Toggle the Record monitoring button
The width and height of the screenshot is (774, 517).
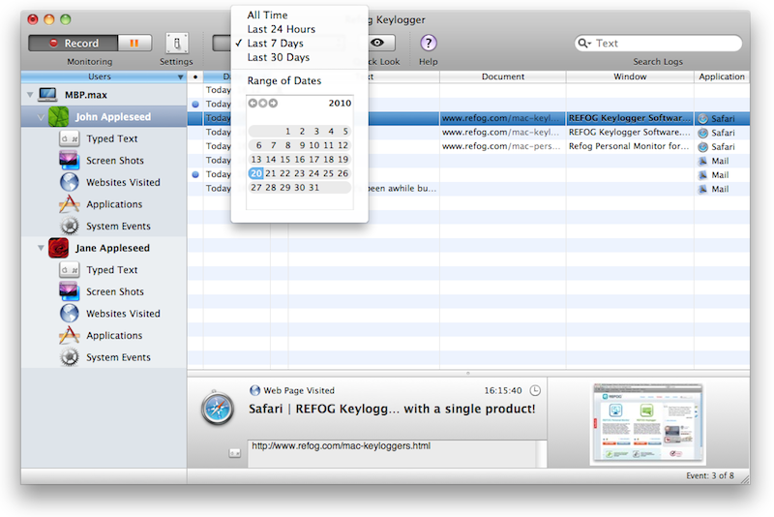(x=74, y=43)
